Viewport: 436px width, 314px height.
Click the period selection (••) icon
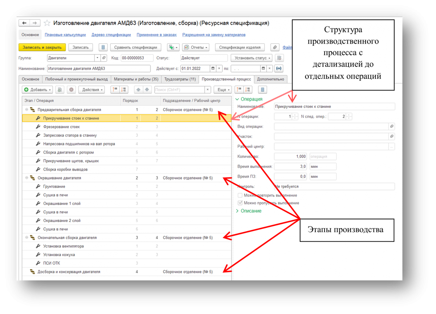click(x=279, y=68)
